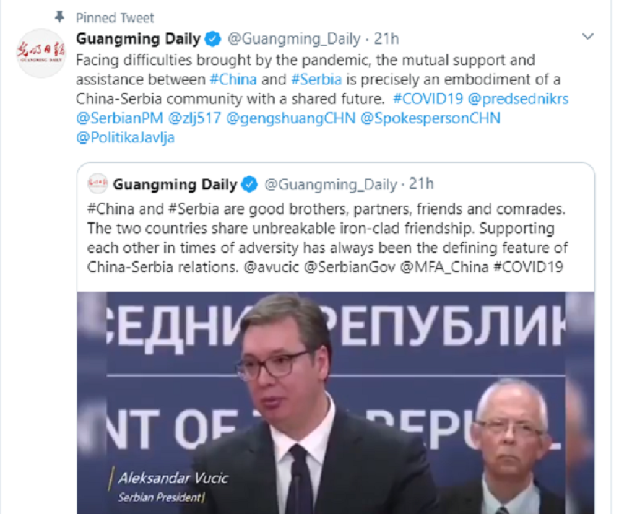Open Guangming Daily profile avatar
The height and width of the screenshot is (514, 619).
[x=41, y=53]
